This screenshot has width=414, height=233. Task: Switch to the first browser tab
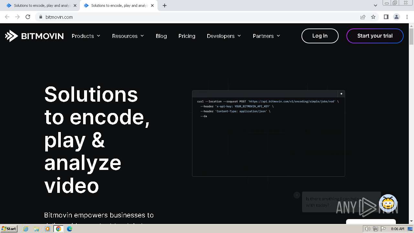point(40,6)
